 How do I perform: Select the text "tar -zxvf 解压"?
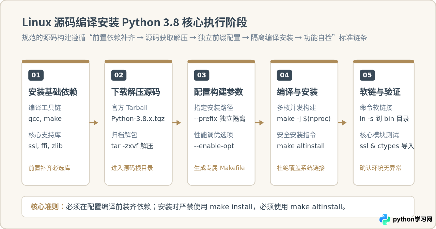[x=132, y=146]
